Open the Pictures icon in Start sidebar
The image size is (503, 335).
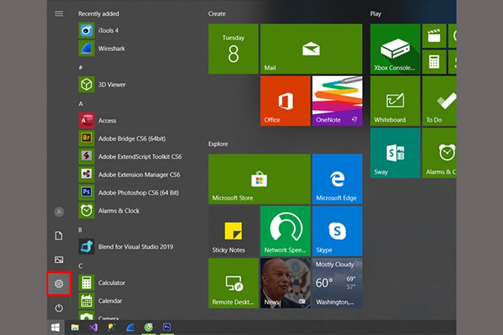[x=59, y=260]
